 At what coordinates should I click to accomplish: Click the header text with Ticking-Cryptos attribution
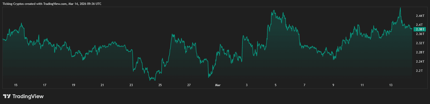[52, 4]
